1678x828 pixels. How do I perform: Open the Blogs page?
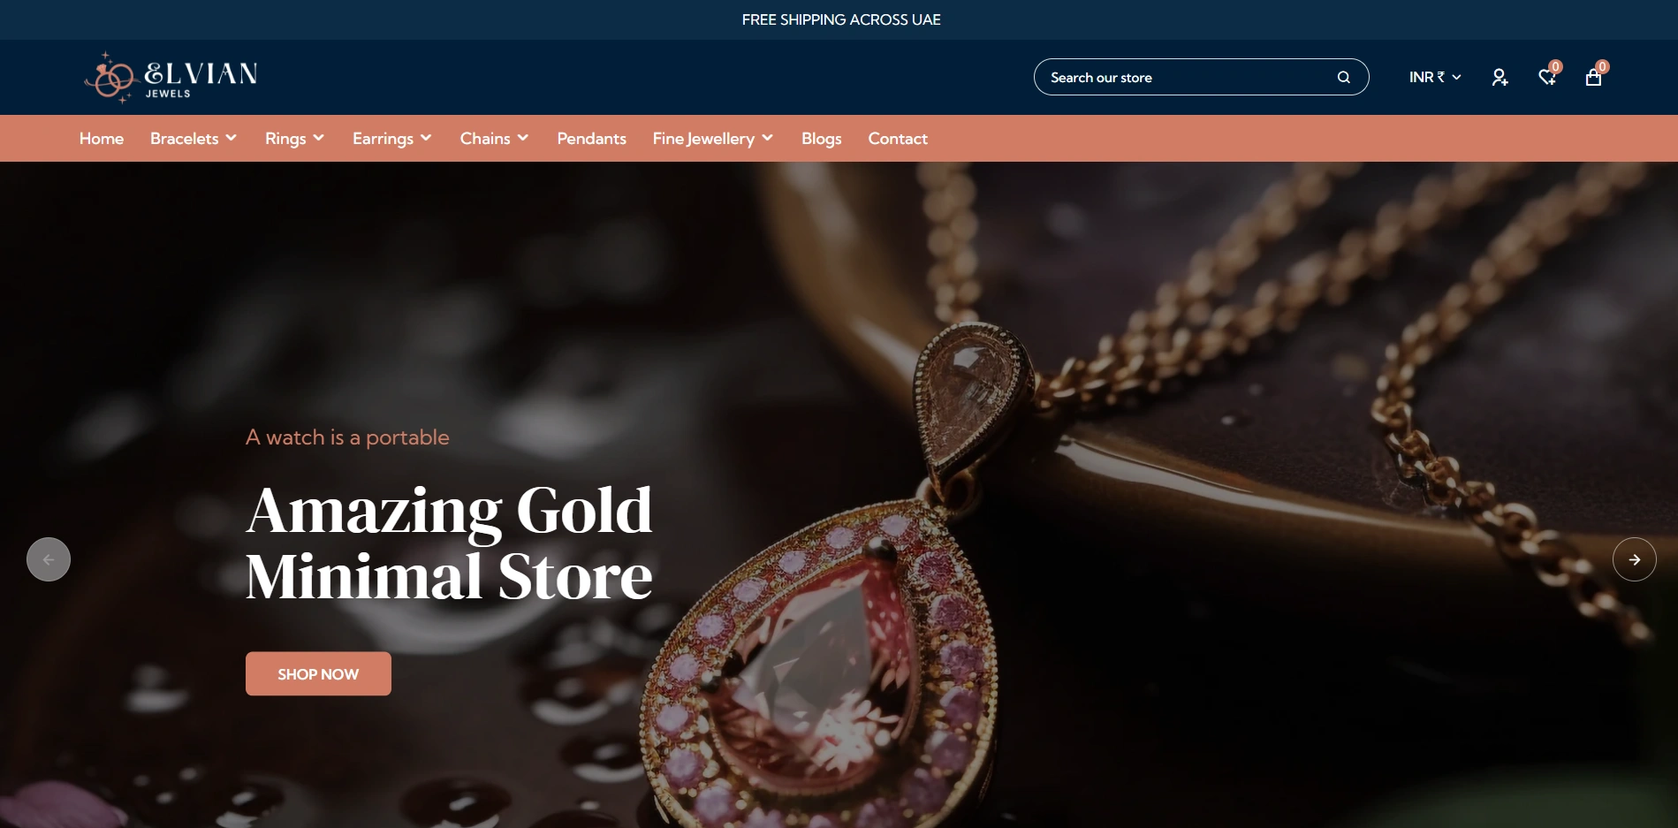(821, 139)
